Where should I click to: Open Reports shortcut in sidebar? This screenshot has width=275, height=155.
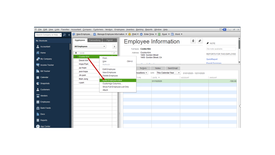pyautogui.click(x=44, y=120)
